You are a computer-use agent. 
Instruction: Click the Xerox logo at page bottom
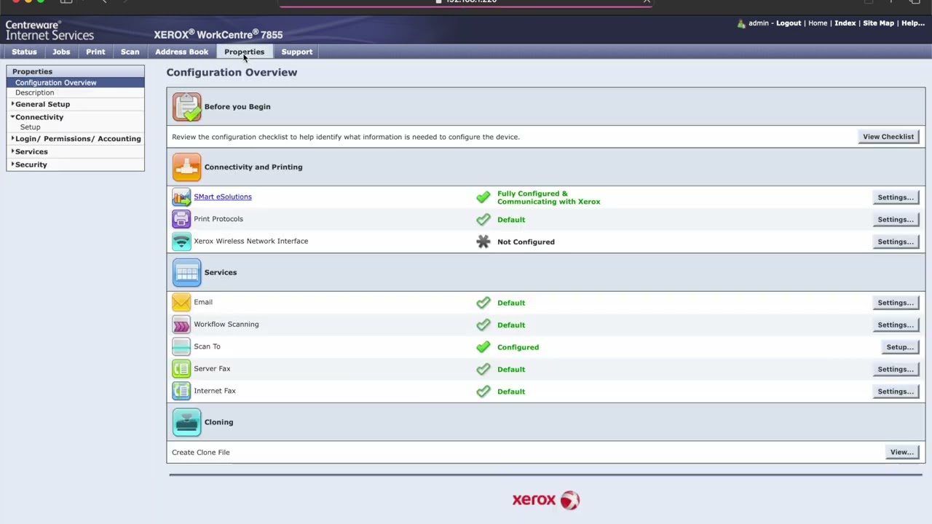click(x=546, y=500)
